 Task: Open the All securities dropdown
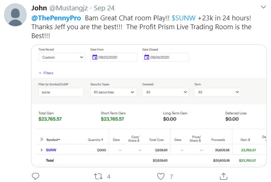coord(114,92)
